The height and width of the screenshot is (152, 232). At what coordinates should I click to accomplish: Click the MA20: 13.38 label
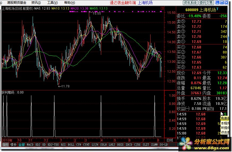click(x=79, y=8)
